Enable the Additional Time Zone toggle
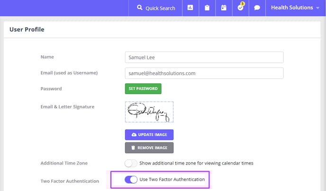The width and height of the screenshot is (326, 191). click(131, 163)
